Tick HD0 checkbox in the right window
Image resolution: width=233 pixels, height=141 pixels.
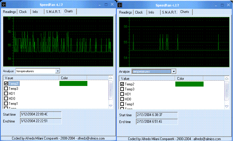pyautogui.click(x=122, y=99)
